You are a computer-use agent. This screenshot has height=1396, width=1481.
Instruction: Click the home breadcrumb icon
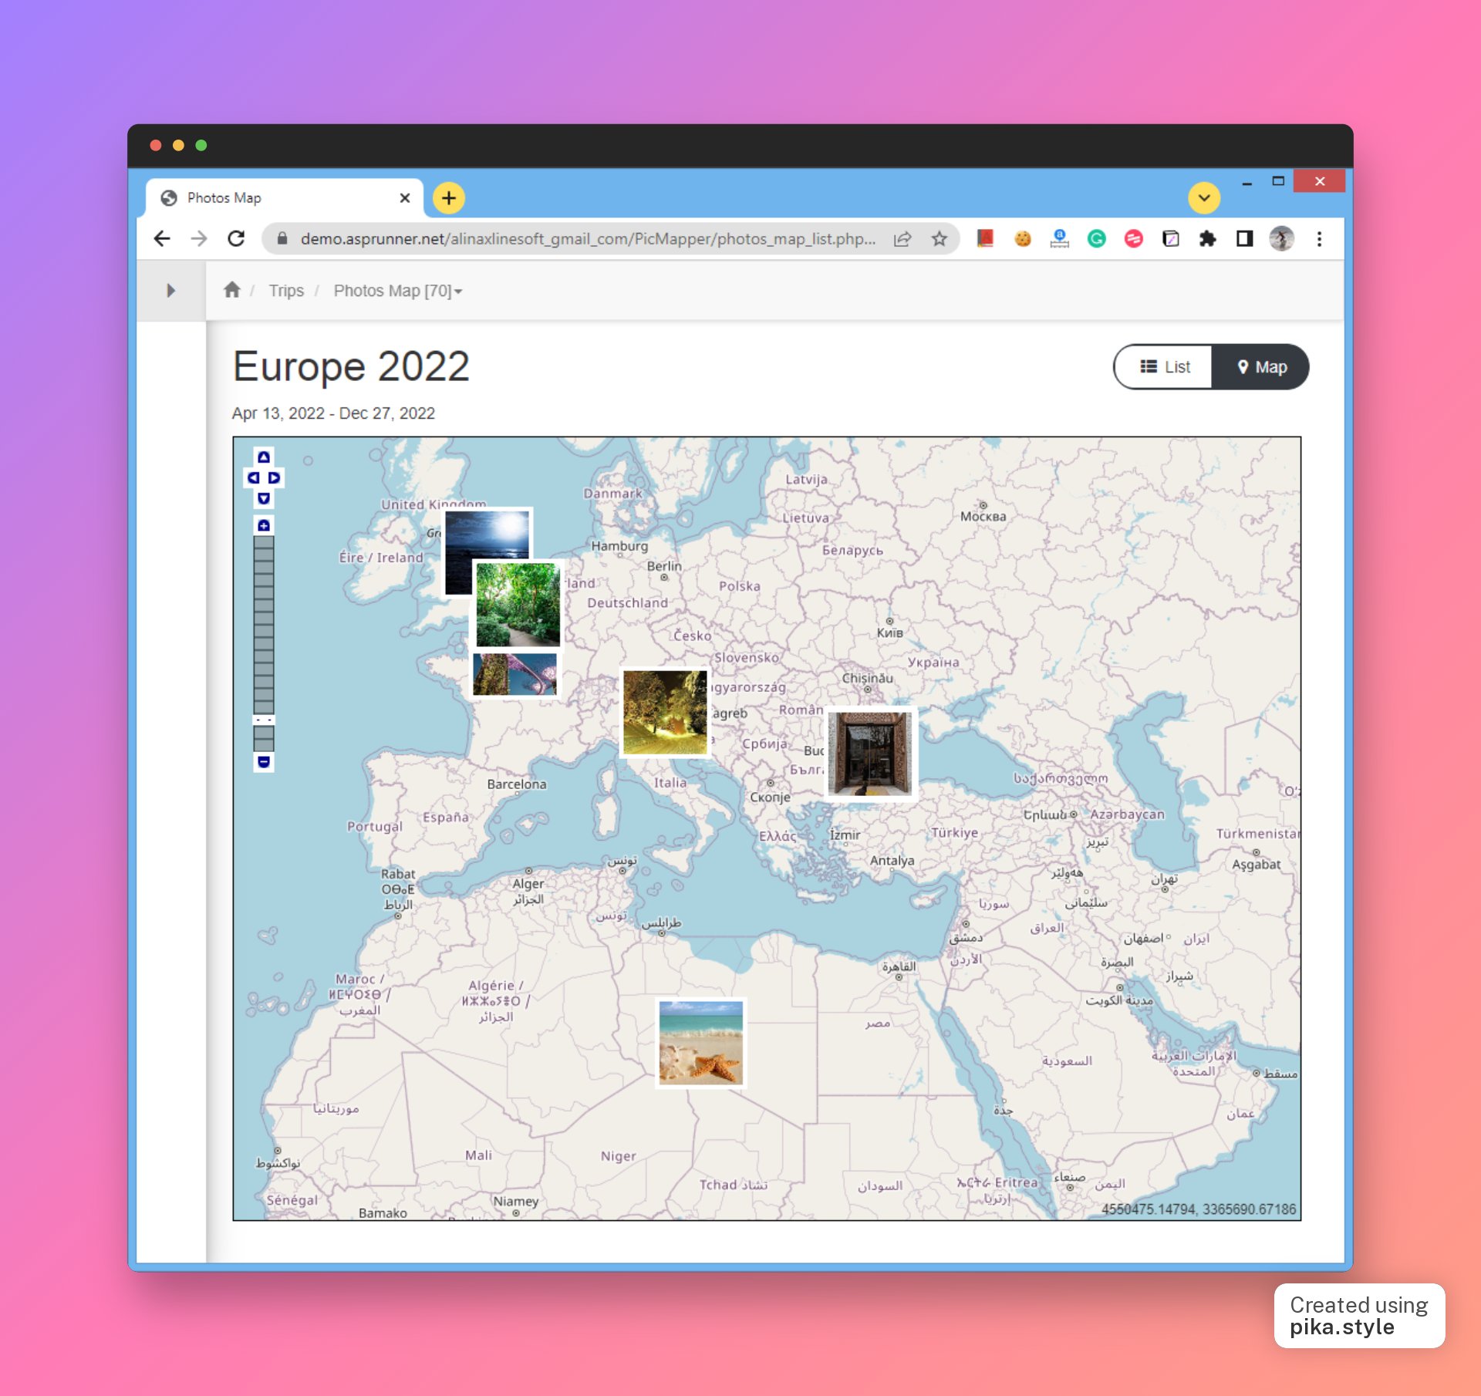pos(231,290)
